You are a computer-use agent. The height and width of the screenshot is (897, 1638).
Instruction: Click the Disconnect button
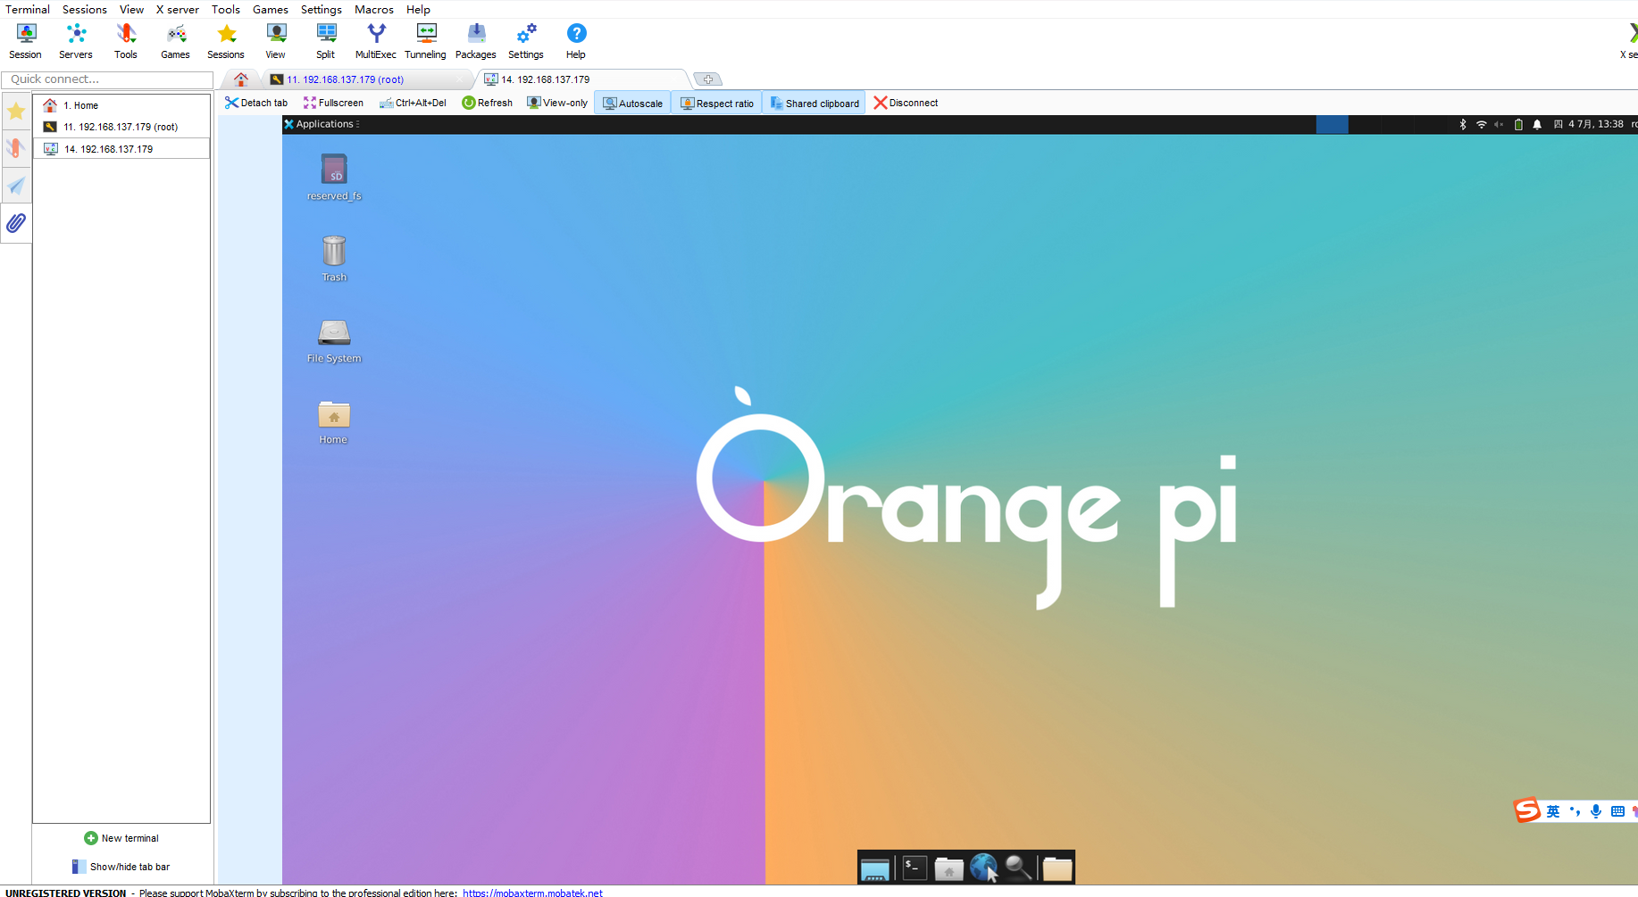click(x=906, y=103)
